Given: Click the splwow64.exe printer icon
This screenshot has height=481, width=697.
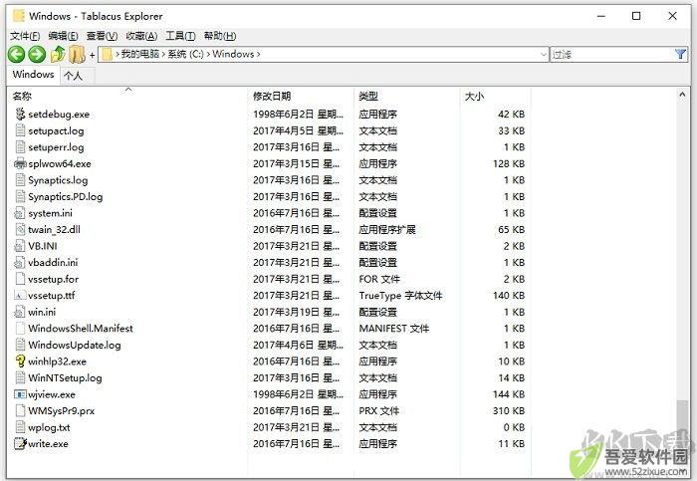Looking at the screenshot, I should [20, 163].
